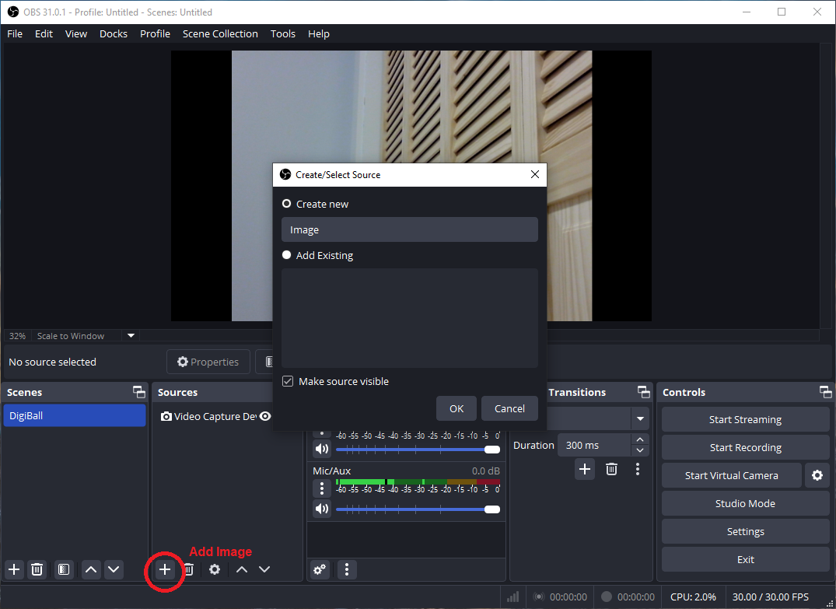The image size is (836, 609).
Task: Open the Scene Collection menu
Action: (220, 33)
